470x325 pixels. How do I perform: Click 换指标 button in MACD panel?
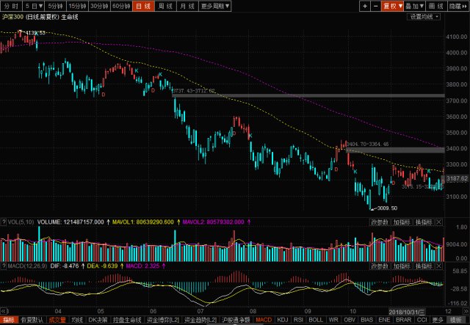click(424, 266)
